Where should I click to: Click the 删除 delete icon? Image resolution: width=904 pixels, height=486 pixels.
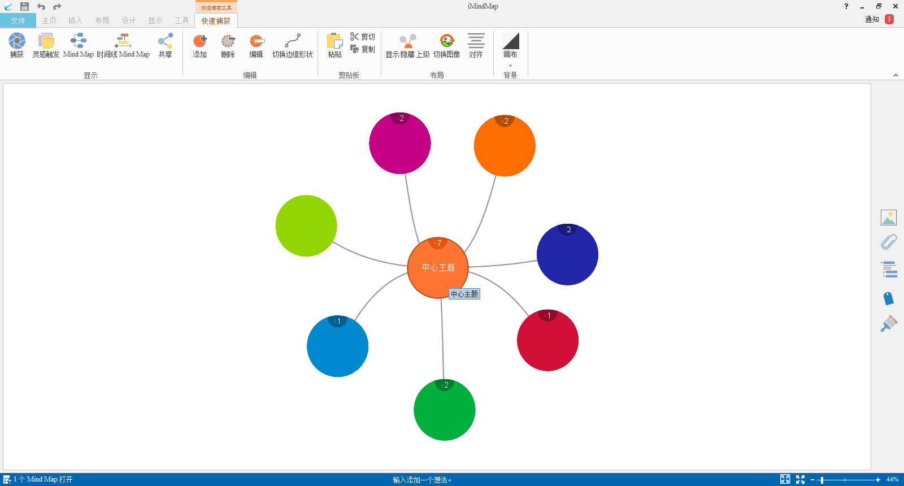pos(228,41)
